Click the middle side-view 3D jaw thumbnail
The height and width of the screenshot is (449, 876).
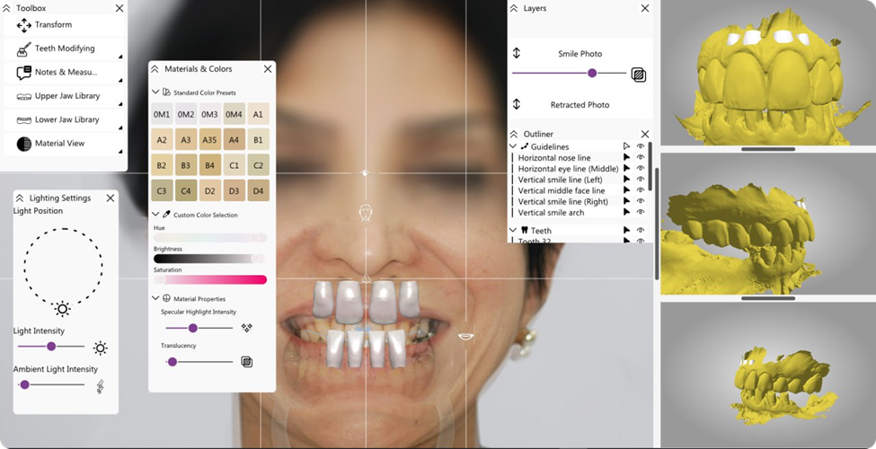point(768,224)
